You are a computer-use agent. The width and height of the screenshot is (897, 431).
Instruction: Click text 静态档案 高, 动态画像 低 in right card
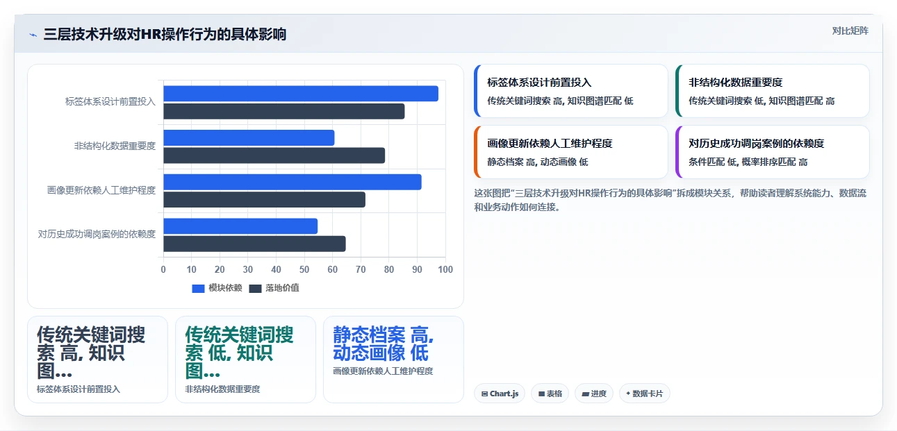[x=538, y=162]
